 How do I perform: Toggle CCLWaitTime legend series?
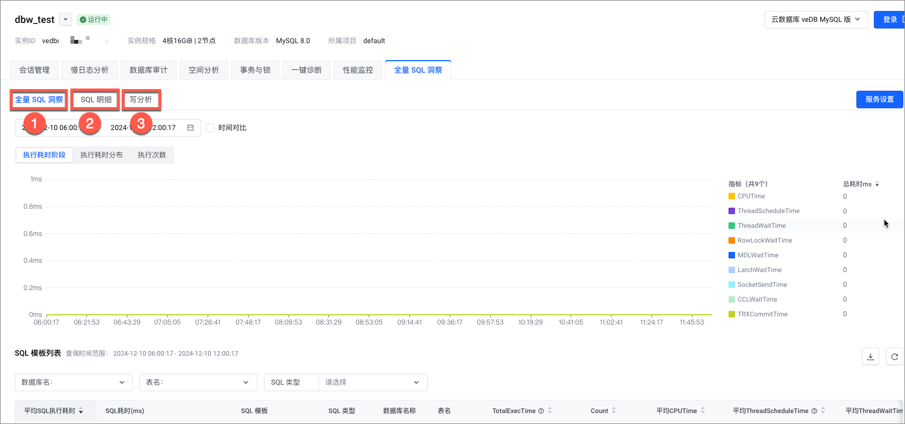[753, 299]
